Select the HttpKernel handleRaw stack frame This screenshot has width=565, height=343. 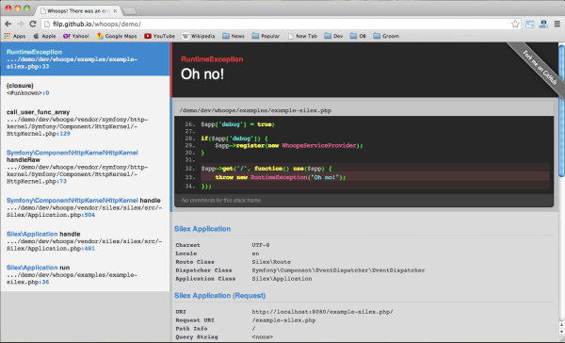point(85,167)
